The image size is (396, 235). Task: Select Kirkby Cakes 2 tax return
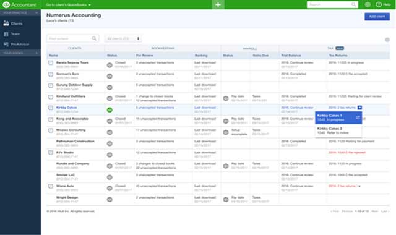click(338, 130)
